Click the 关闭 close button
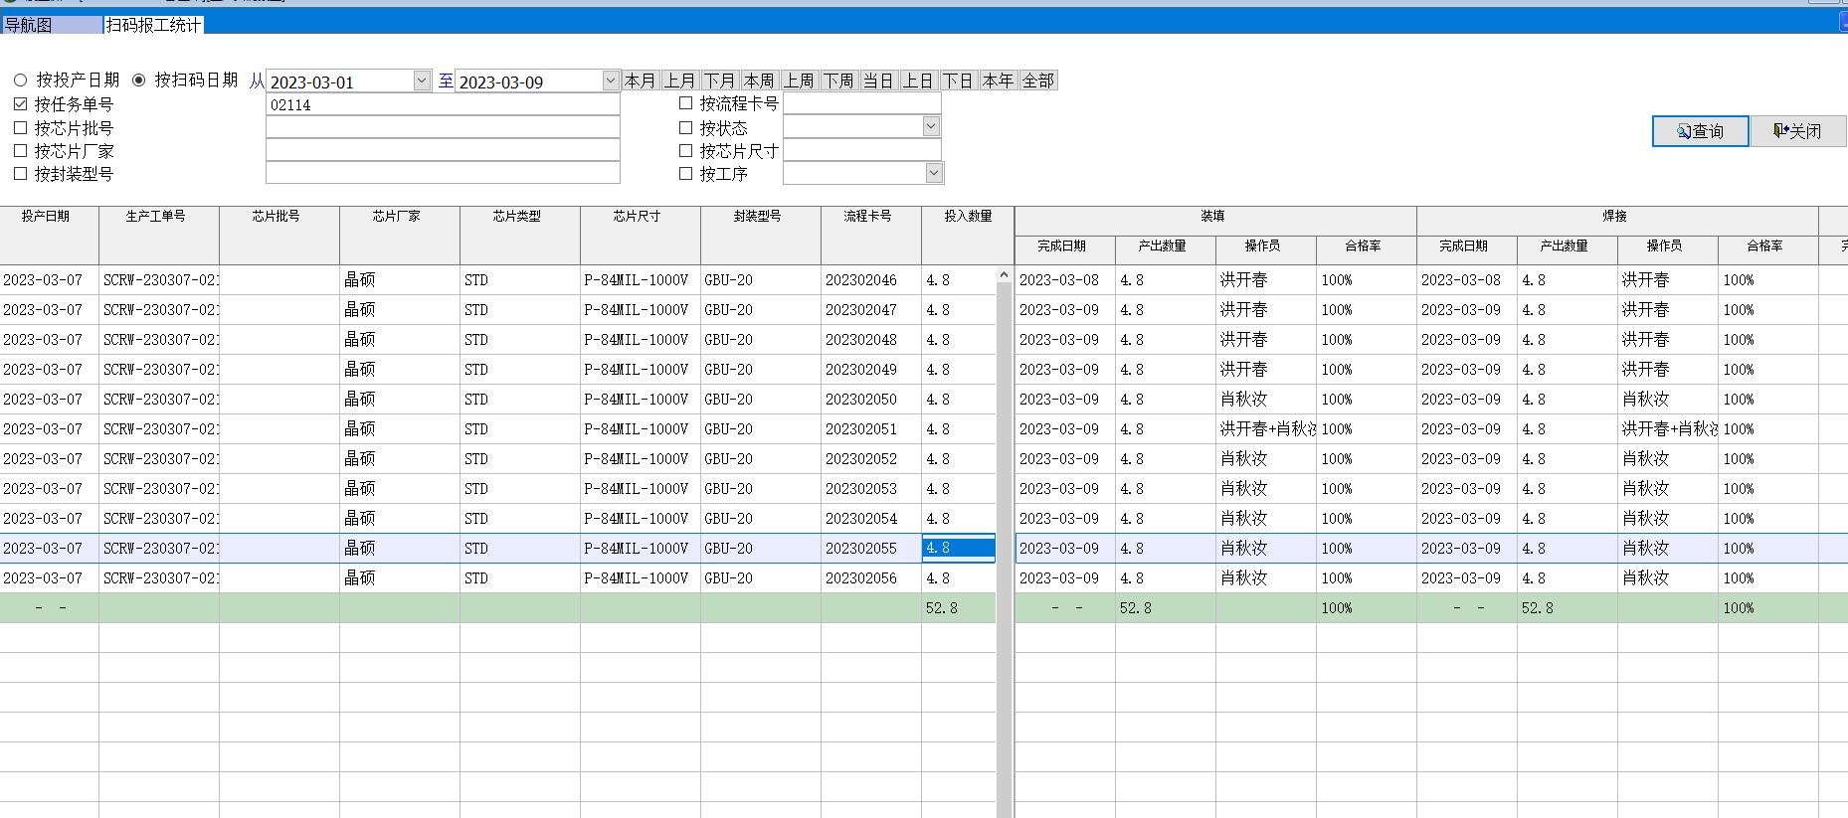 1796,131
